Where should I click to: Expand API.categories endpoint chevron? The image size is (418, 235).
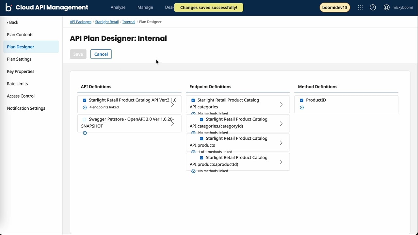pyautogui.click(x=281, y=104)
